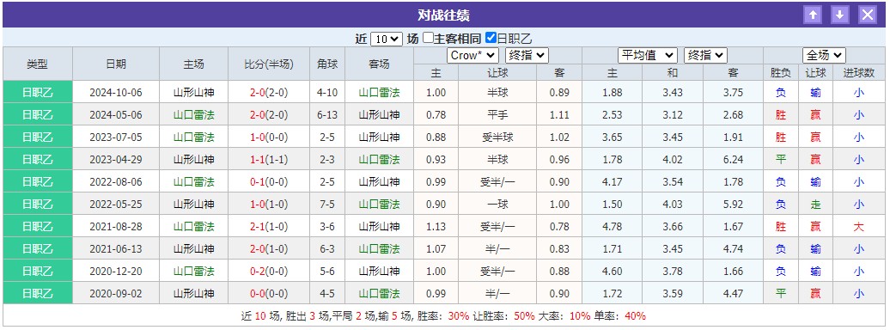Screen dimensions: 890x330
Task: Open the 全场 dropdown
Action: [824, 55]
